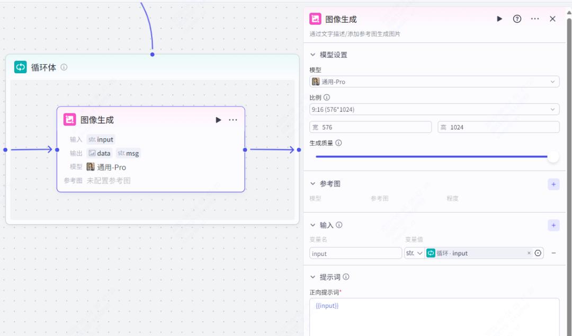Click the help (?) icon in the panel
The width and height of the screenshot is (572, 336).
coord(516,19)
